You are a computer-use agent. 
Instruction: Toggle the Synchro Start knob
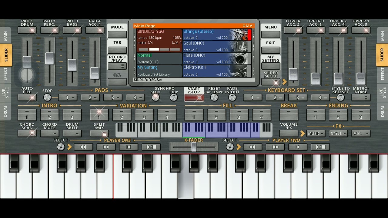[x=156, y=97]
